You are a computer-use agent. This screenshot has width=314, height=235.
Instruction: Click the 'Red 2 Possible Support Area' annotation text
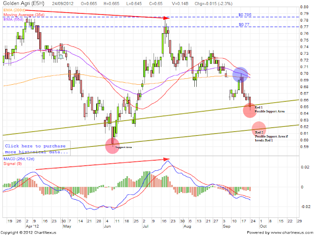coord(271,136)
